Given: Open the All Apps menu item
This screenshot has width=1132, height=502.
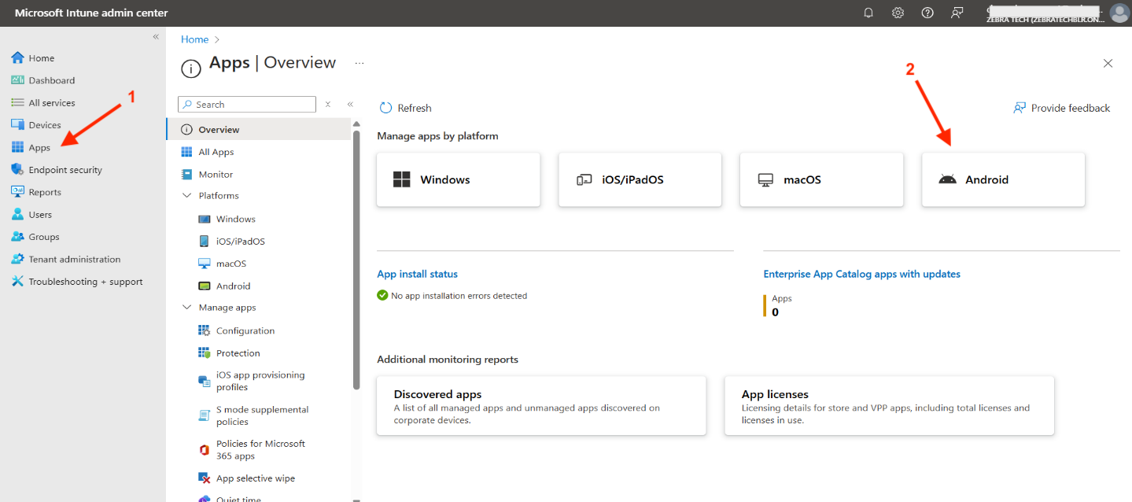Looking at the screenshot, I should point(216,152).
